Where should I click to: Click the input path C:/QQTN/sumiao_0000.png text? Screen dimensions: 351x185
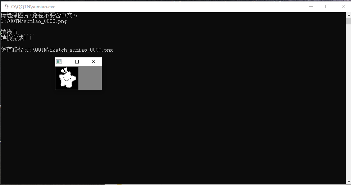tap(33, 21)
